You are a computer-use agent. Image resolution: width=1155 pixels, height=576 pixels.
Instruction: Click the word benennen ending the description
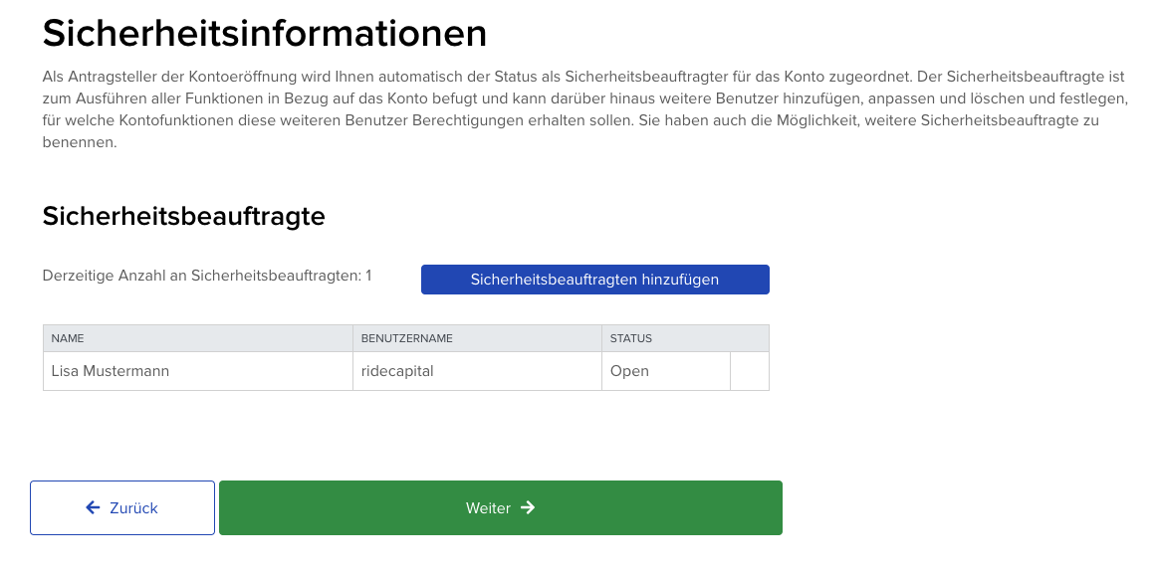click(80, 142)
